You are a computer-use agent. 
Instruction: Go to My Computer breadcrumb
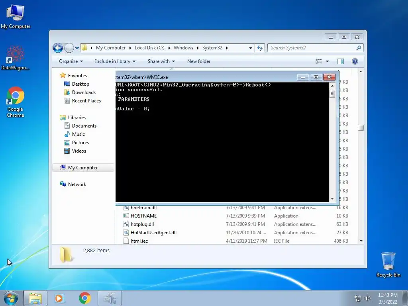pos(111,48)
